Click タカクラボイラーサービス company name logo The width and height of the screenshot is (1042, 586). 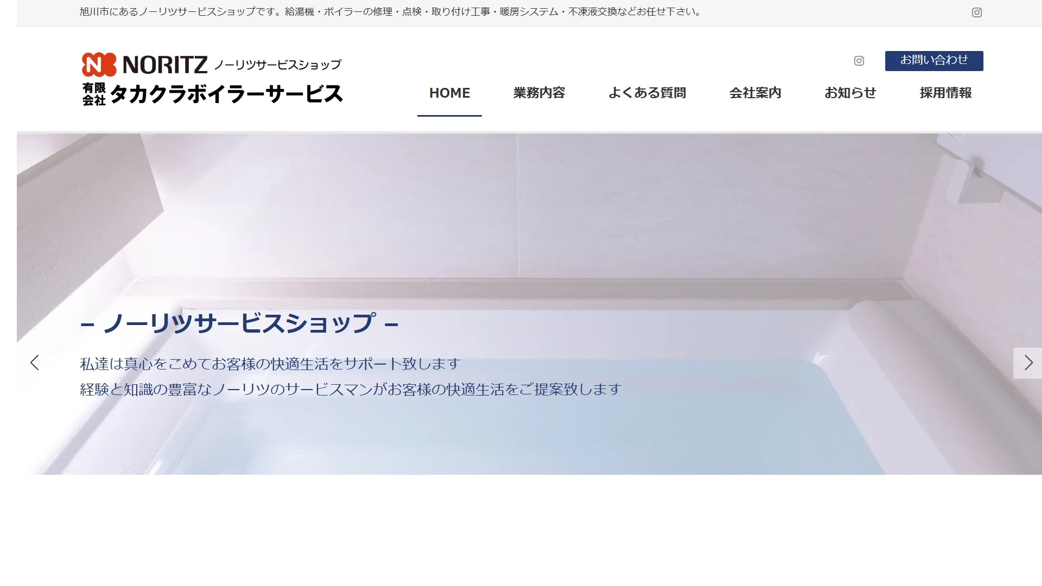(213, 94)
